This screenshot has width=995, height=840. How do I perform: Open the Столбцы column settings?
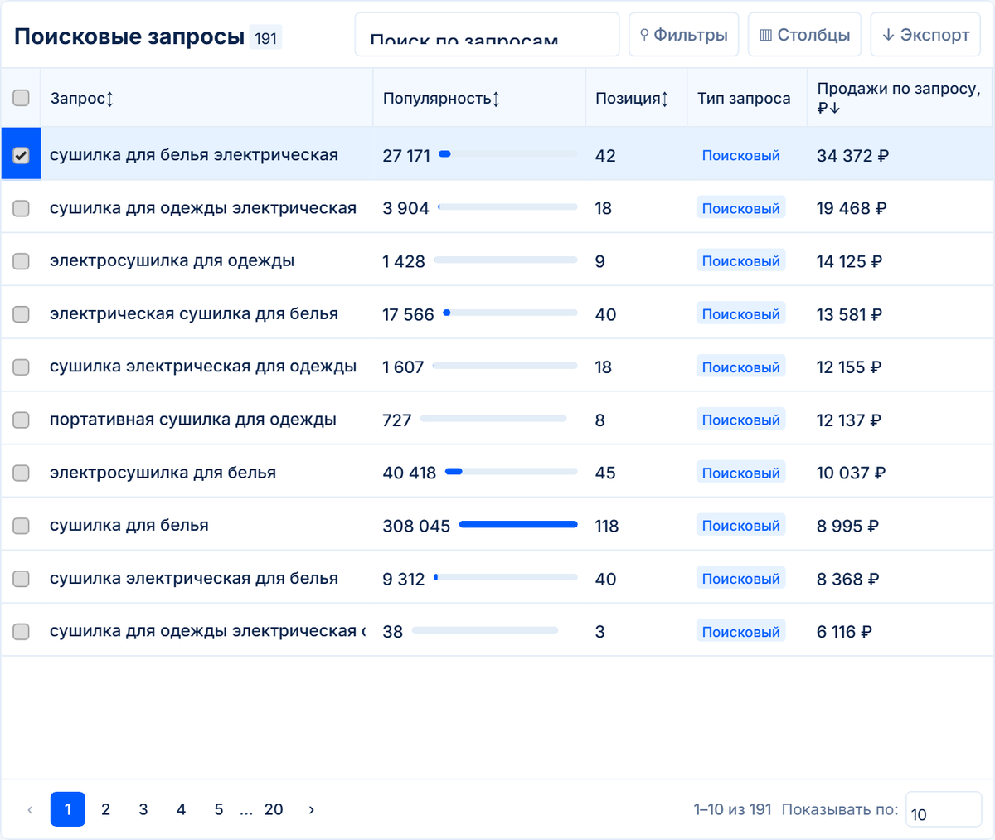(x=805, y=35)
